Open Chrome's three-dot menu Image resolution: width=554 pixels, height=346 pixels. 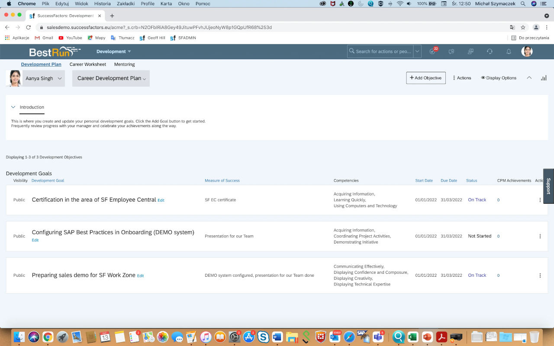coord(547,27)
